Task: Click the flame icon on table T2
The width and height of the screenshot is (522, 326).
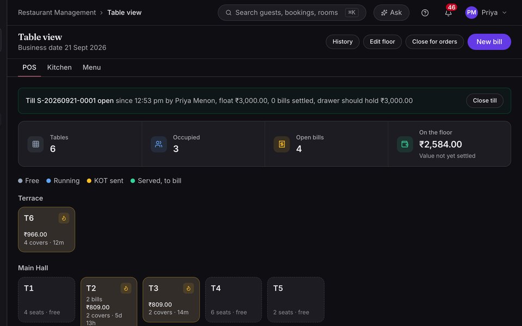Action: pos(126,289)
